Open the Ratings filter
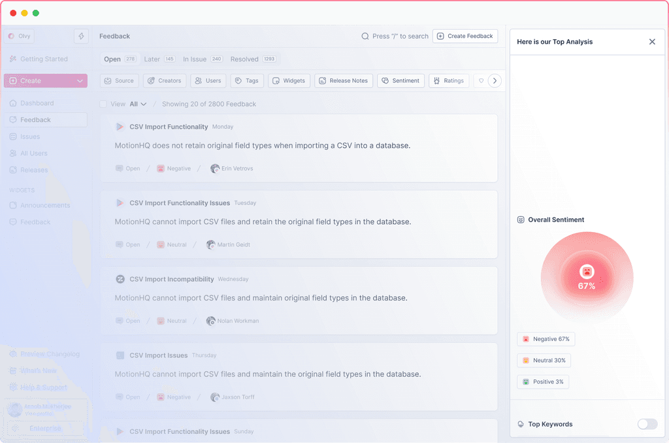Screen dimensions: 669x443 (449, 80)
